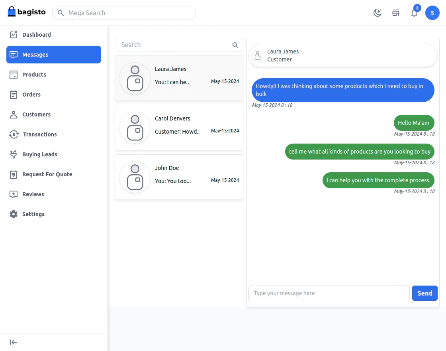Click the bagisto logo
Viewport: 446px width, 351px height.
coord(27,12)
